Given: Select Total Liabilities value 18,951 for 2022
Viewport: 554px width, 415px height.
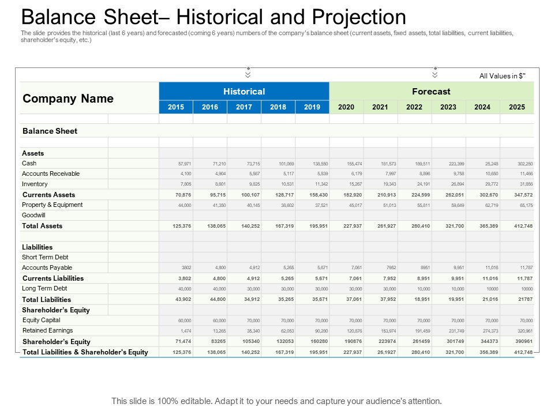Looking at the screenshot, I should click(422, 299).
